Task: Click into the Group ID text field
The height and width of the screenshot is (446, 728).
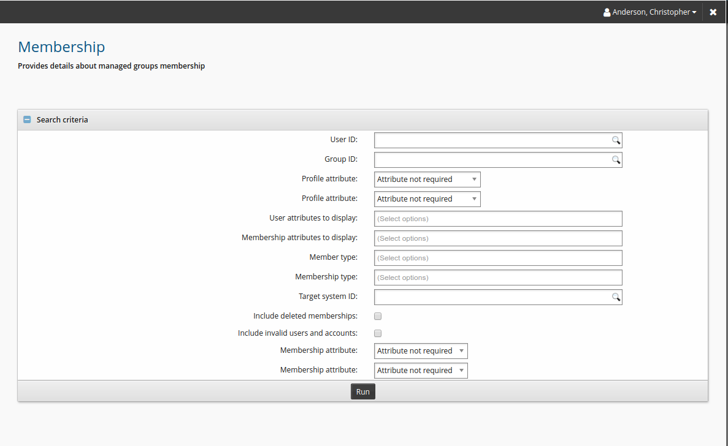Action: point(492,160)
